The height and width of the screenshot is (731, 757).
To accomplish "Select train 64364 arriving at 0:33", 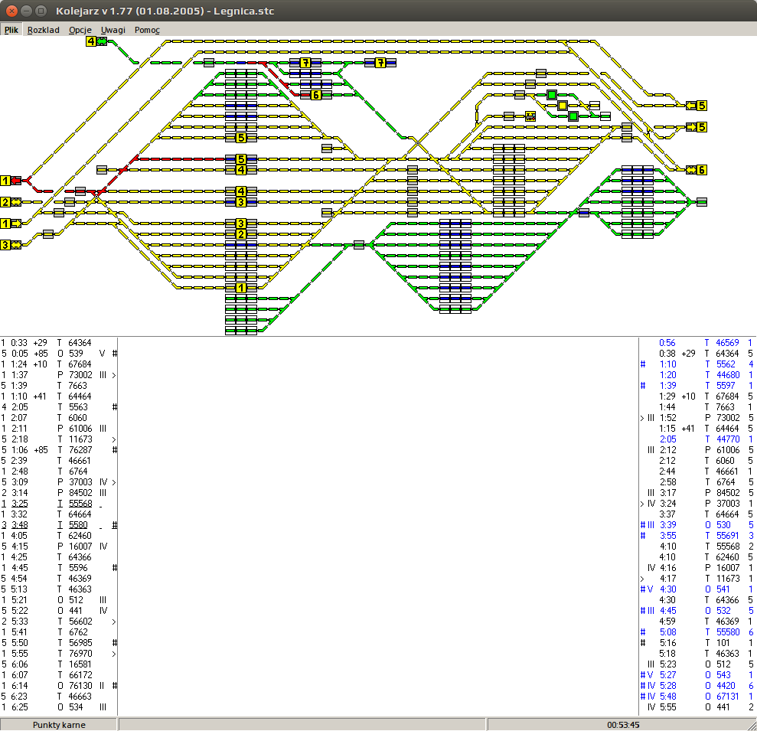I will (58, 343).
